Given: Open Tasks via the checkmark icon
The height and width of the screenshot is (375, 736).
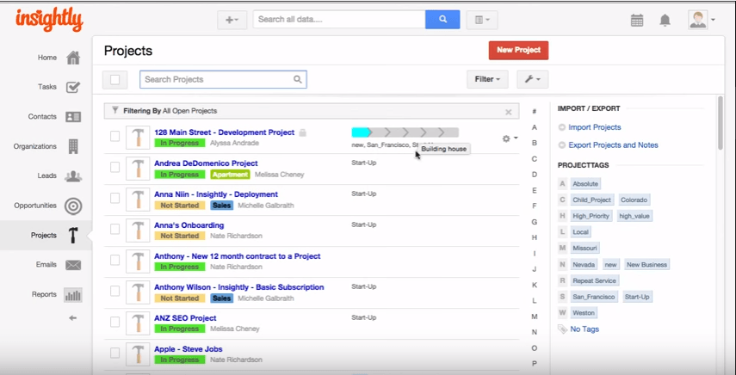Looking at the screenshot, I should tap(73, 87).
